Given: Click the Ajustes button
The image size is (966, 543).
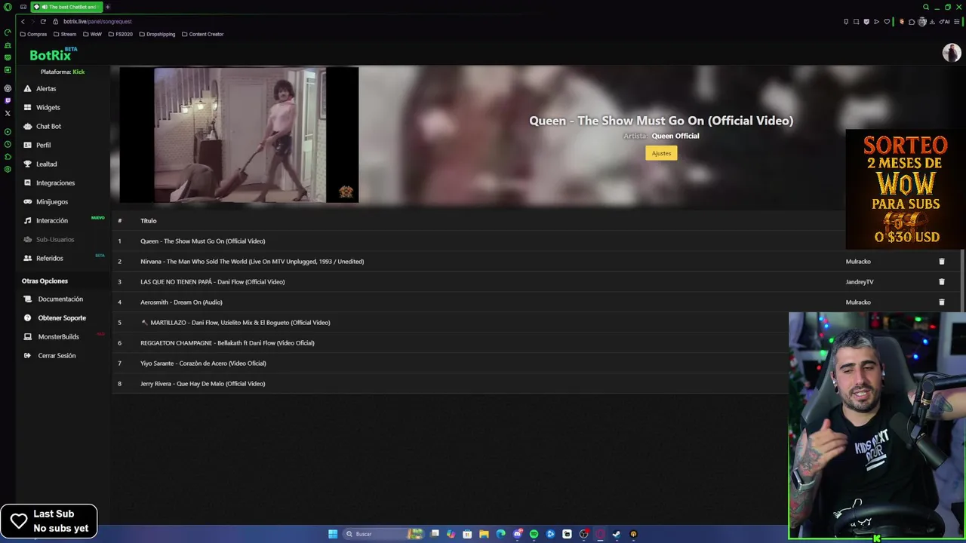Looking at the screenshot, I should (x=661, y=153).
